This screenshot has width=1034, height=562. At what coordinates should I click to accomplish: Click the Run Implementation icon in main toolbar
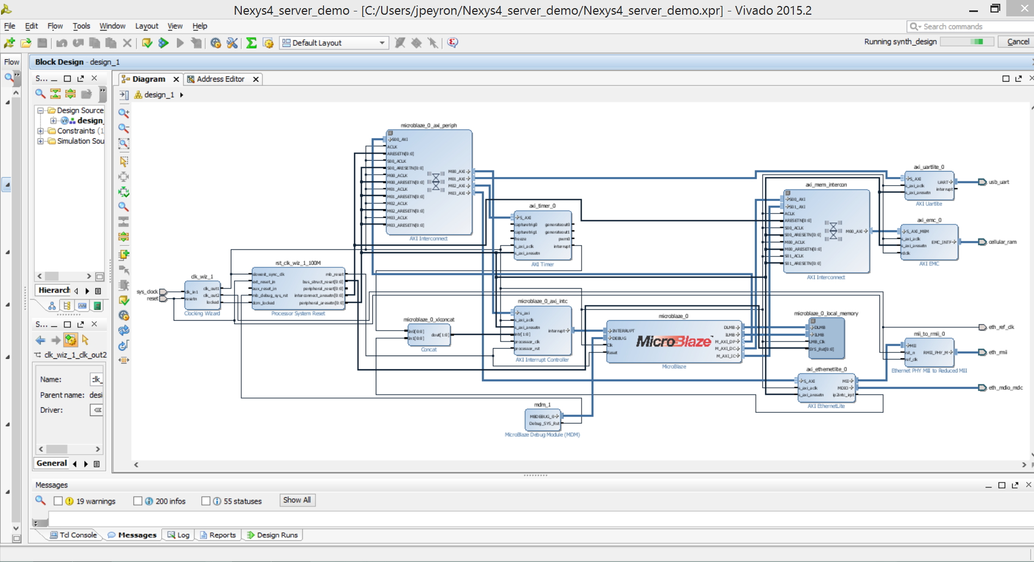(x=163, y=43)
